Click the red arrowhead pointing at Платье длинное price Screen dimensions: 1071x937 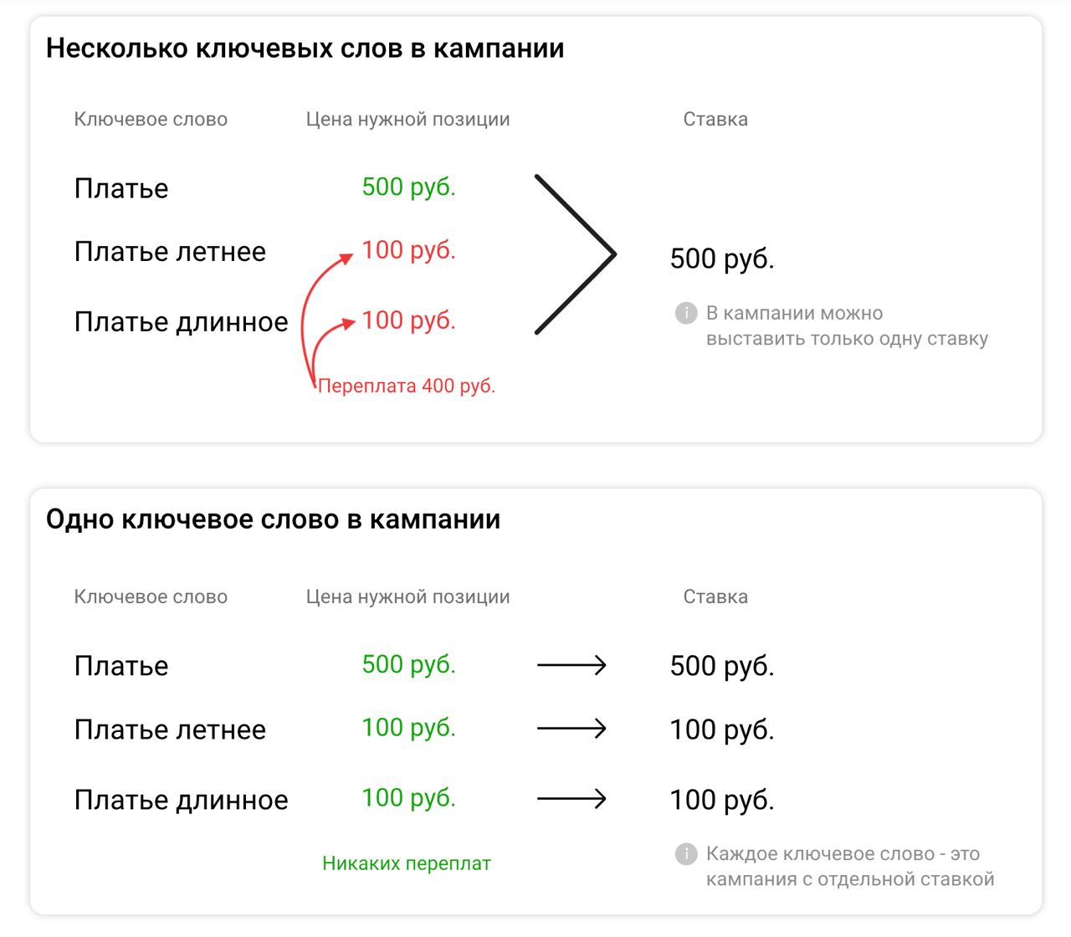pyautogui.click(x=346, y=323)
